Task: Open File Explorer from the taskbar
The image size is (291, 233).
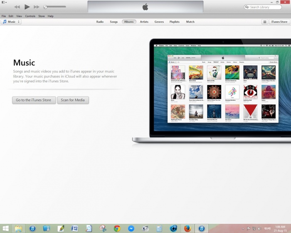Action: coord(18,228)
